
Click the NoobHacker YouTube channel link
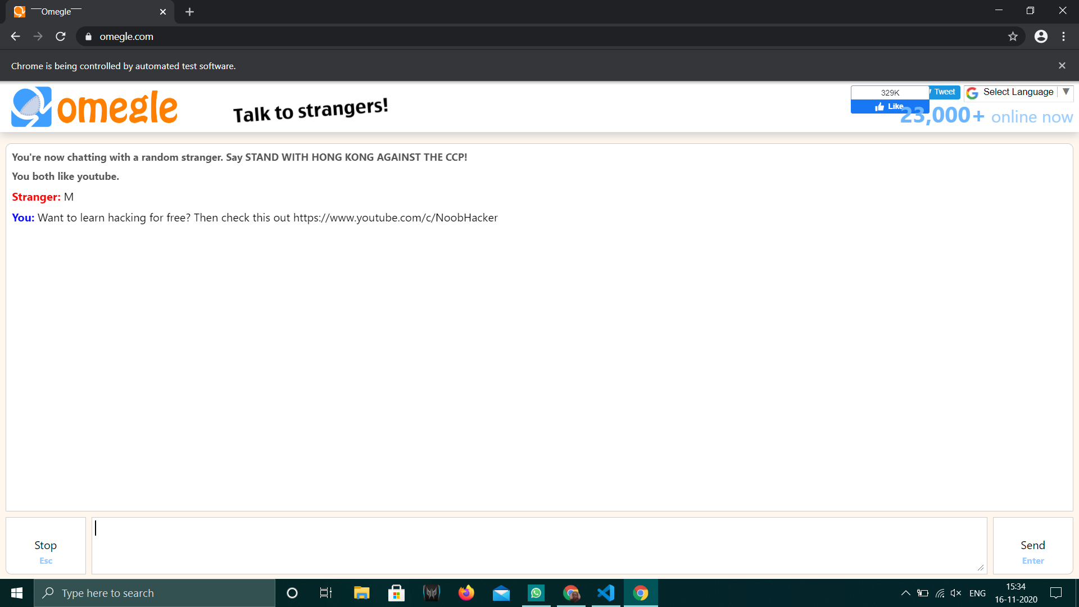tap(395, 218)
